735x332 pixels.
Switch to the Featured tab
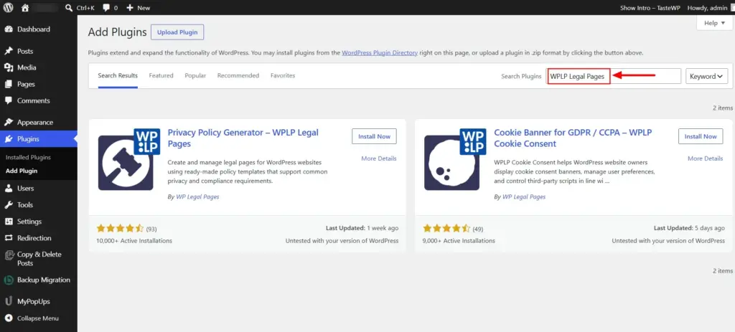(161, 75)
